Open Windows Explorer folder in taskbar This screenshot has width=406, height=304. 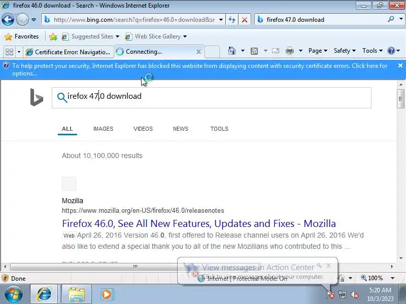tap(77, 294)
